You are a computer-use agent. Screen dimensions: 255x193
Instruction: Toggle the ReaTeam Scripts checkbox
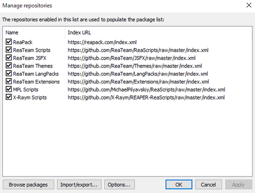point(8,50)
